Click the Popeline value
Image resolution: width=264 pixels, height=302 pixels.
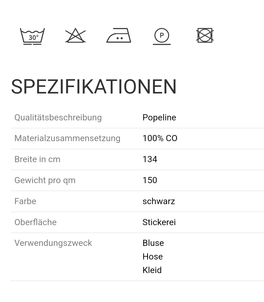click(159, 118)
